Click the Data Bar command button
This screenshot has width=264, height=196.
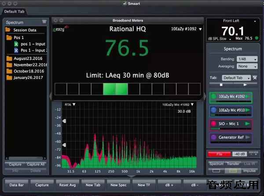pyautogui.click(x=17, y=185)
